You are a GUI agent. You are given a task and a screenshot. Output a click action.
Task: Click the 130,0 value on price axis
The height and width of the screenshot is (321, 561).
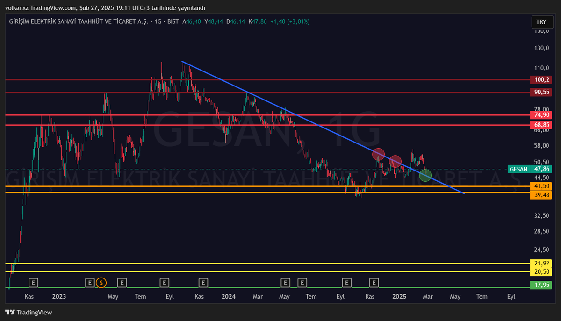pos(541,48)
